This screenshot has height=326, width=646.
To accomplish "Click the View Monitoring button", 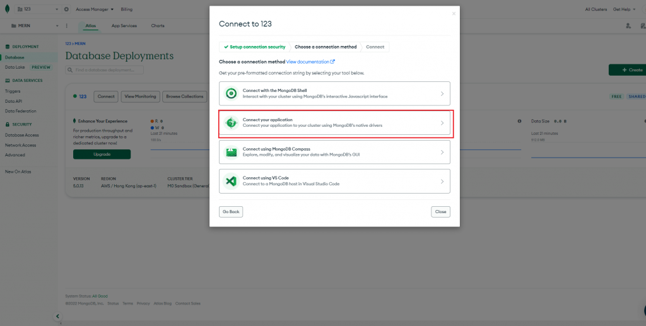I will [140, 96].
